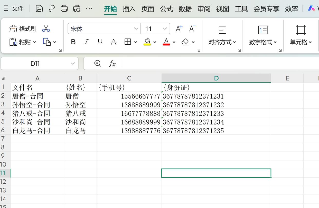Open the font size 11 dropdown
Viewport: 319px width, 208px height.
click(x=165, y=28)
